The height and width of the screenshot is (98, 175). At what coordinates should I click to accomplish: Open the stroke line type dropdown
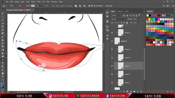pos(47,6)
